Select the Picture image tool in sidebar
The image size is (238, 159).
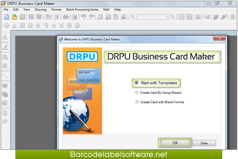[5, 66]
